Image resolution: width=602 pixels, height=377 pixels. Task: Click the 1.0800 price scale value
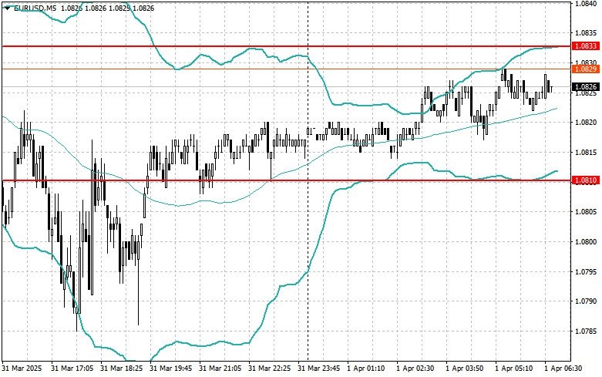586,242
